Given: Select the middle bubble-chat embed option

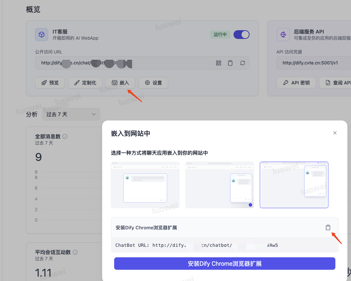Looking at the screenshot, I should click(219, 185).
